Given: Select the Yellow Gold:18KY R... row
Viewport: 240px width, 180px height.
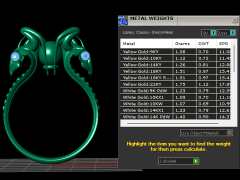Looking at the screenshot, I should (175, 78).
